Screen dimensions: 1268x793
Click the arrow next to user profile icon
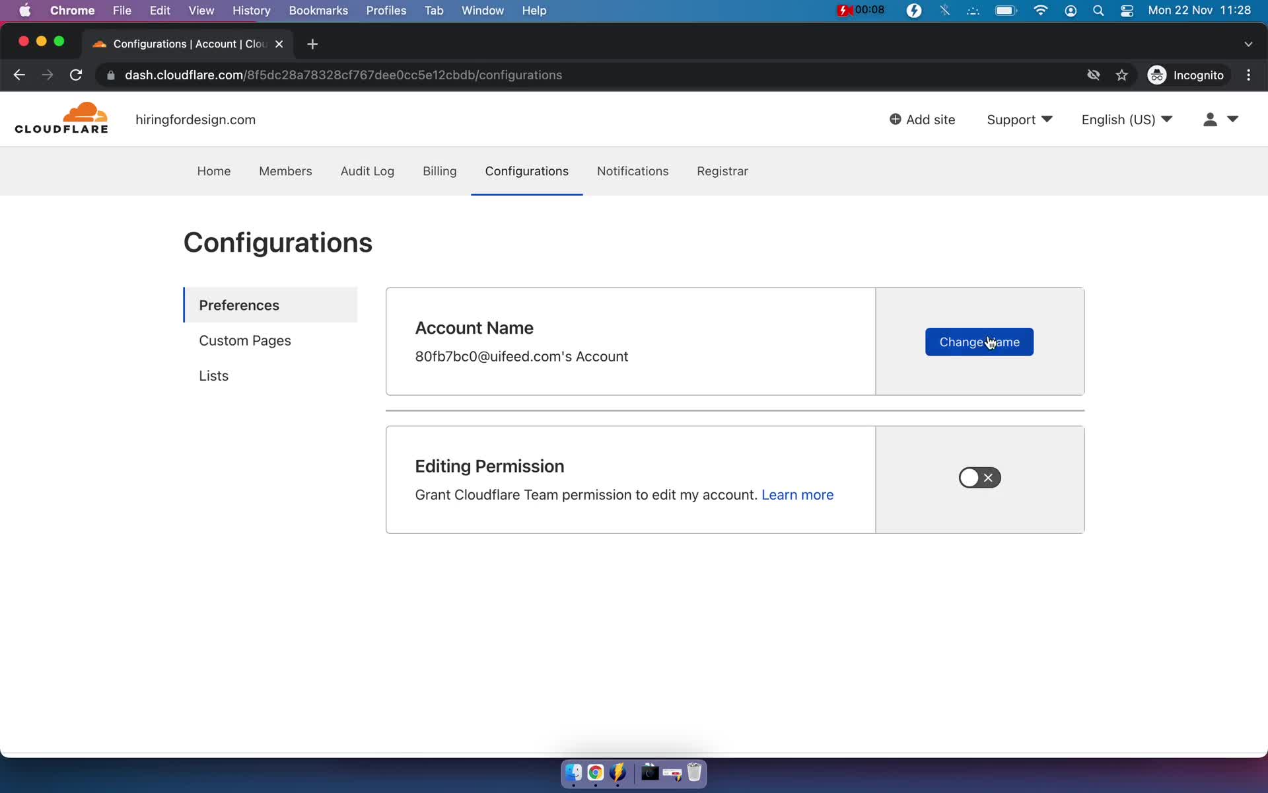coord(1232,120)
